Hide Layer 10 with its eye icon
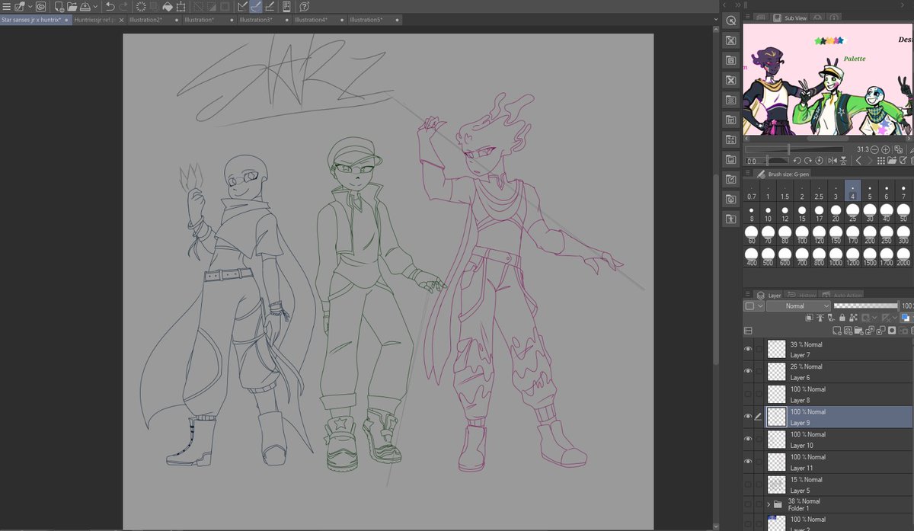The image size is (914, 531). coord(748,439)
